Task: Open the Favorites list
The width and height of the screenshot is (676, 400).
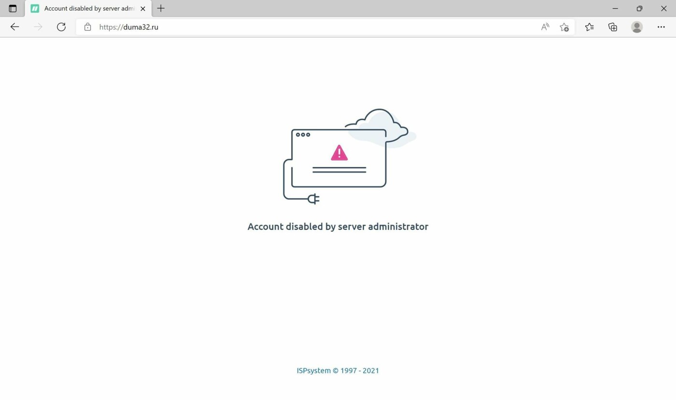Action: coord(589,27)
